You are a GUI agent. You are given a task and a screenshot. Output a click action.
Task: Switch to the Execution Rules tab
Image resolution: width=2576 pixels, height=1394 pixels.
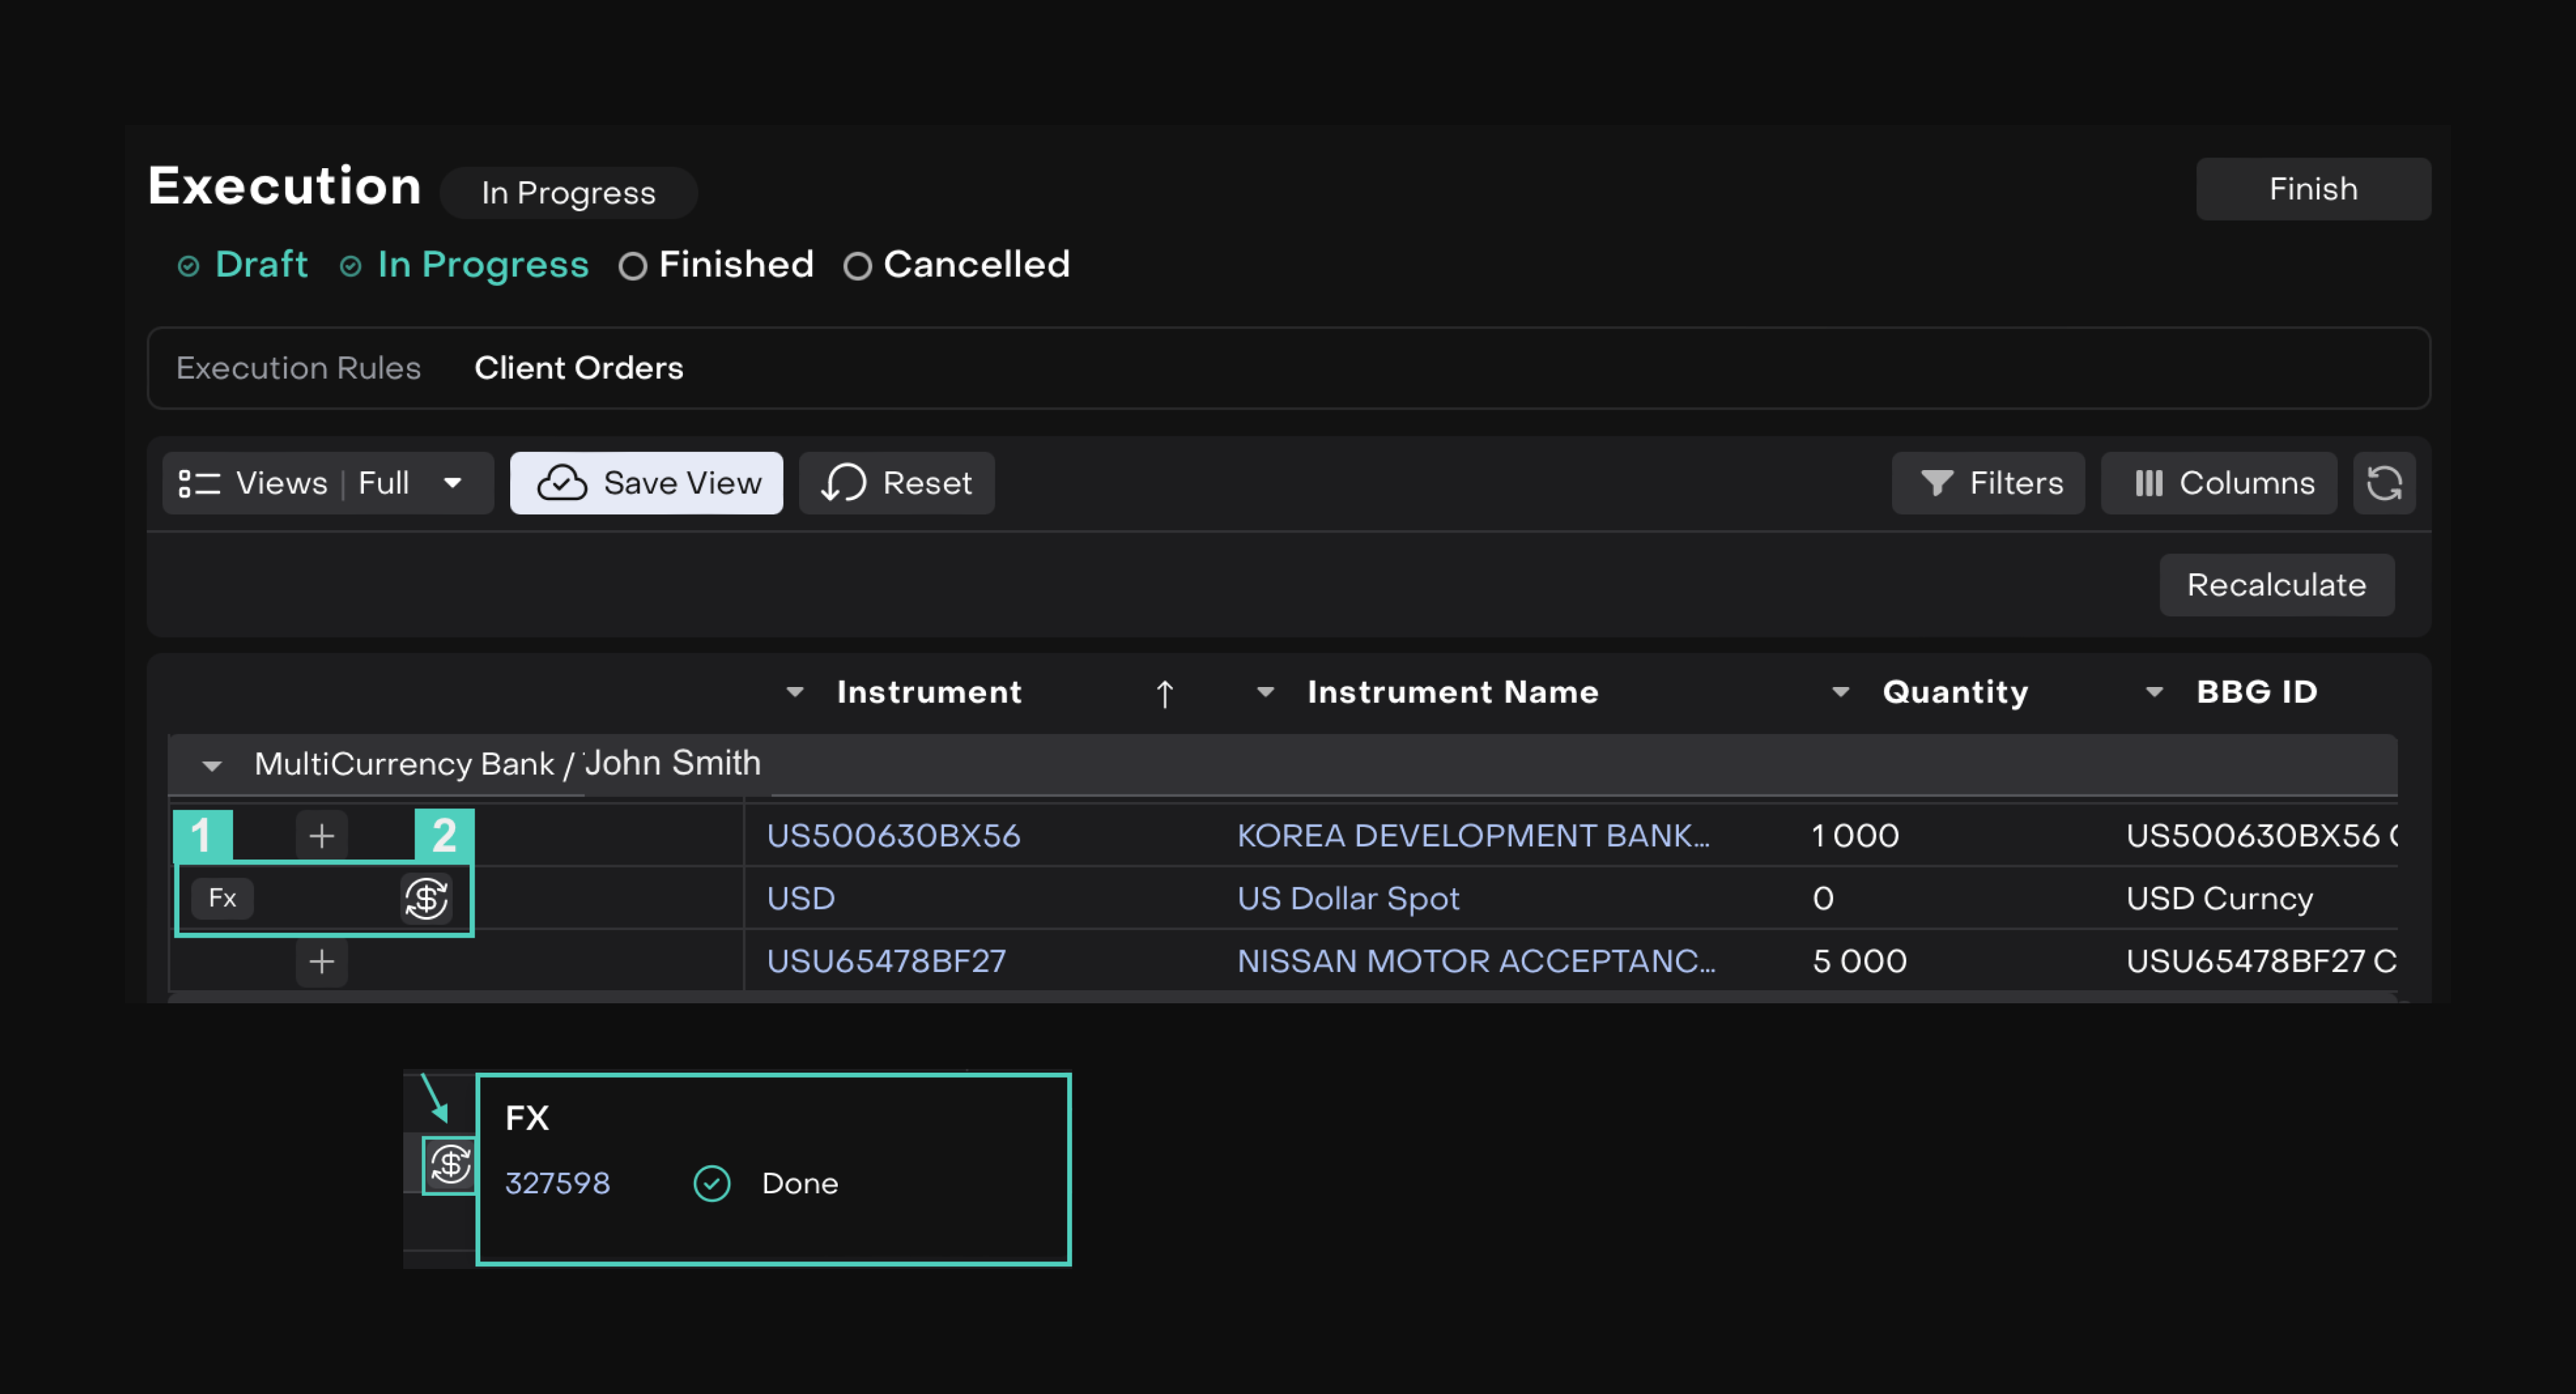298,368
